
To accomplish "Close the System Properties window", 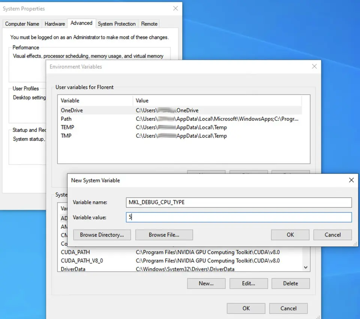I will [x=175, y=8].
